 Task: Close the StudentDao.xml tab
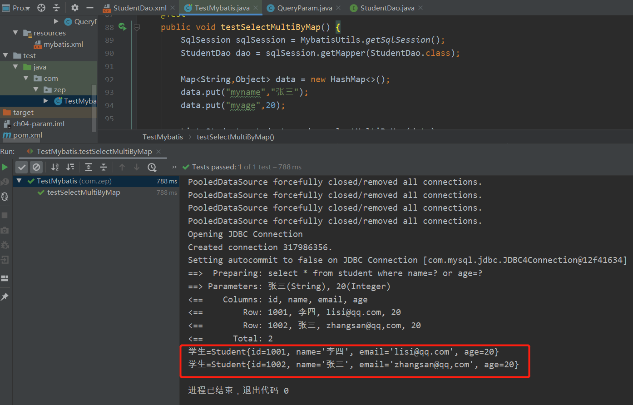pyautogui.click(x=173, y=8)
